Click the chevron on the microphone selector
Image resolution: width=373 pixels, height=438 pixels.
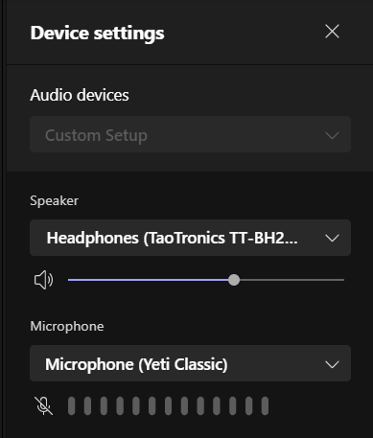tap(332, 364)
